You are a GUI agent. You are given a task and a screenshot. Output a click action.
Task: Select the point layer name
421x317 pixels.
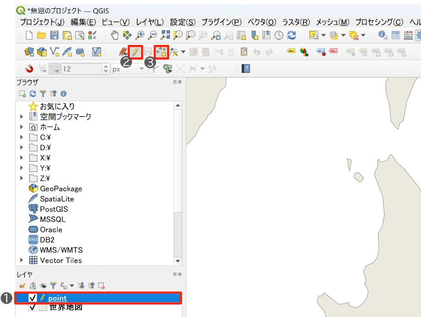click(x=57, y=298)
